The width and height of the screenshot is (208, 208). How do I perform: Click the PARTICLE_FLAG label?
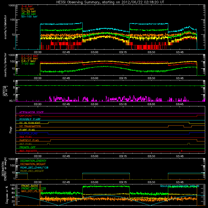(x=29, y=140)
